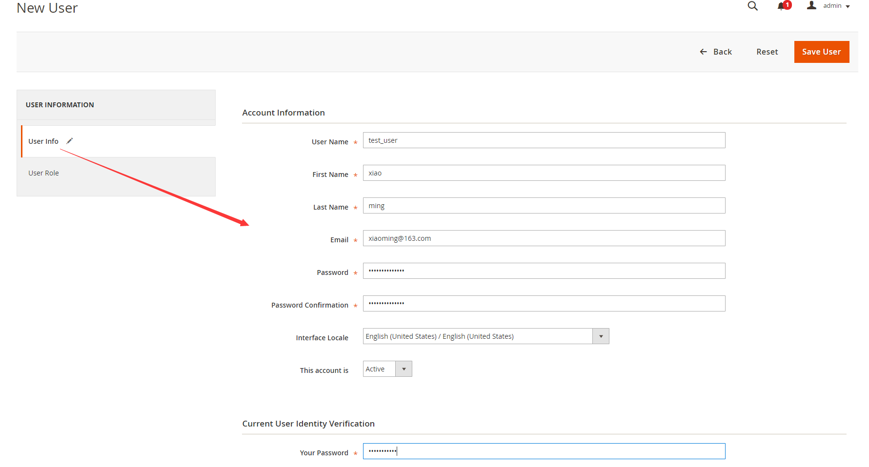Click the Your Password verification field

coord(544,451)
